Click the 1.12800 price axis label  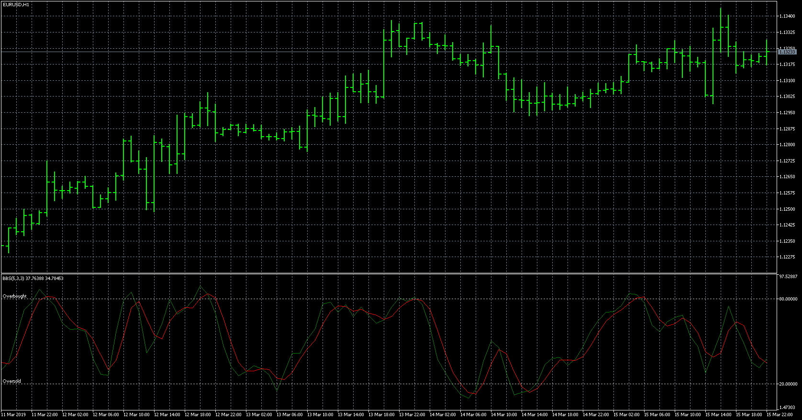pos(788,145)
